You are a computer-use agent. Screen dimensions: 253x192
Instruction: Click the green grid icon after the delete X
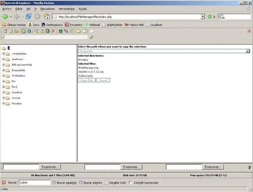(x=60, y=31)
